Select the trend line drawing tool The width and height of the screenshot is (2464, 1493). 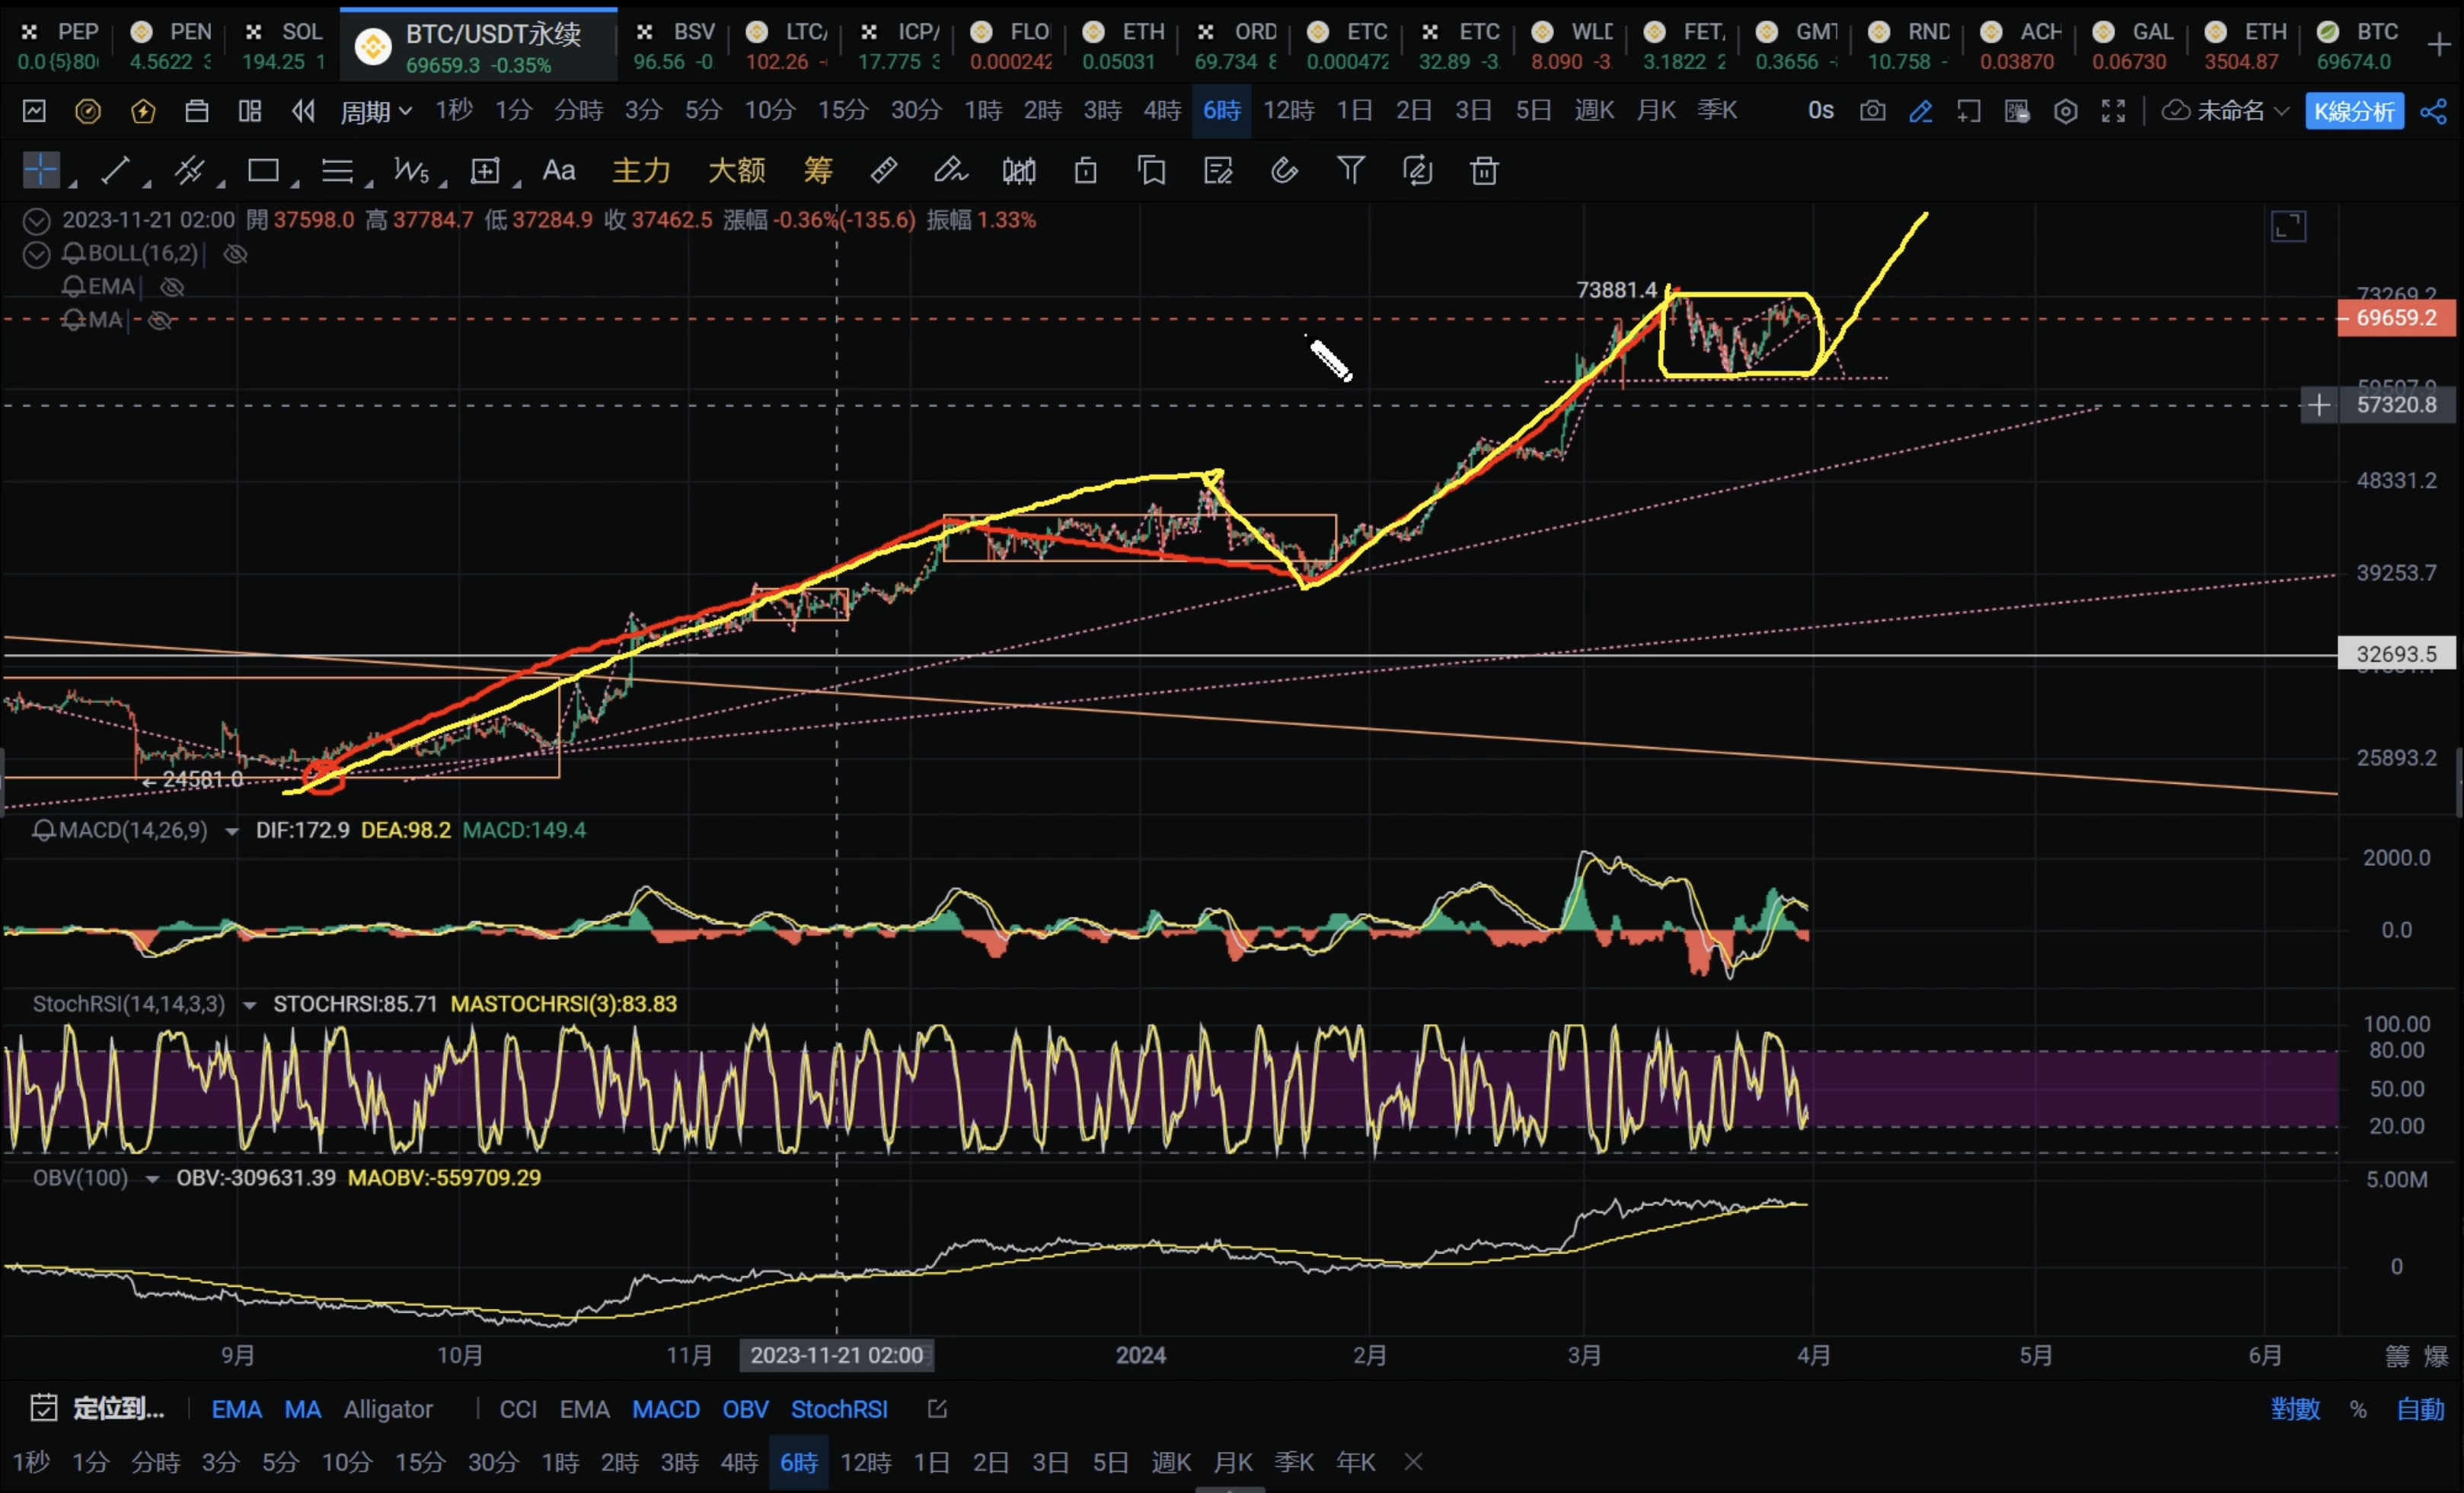pos(116,171)
